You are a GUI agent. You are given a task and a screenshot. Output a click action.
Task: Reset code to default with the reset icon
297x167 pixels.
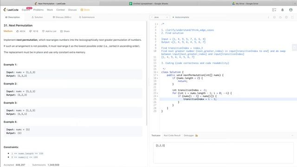(280, 17)
